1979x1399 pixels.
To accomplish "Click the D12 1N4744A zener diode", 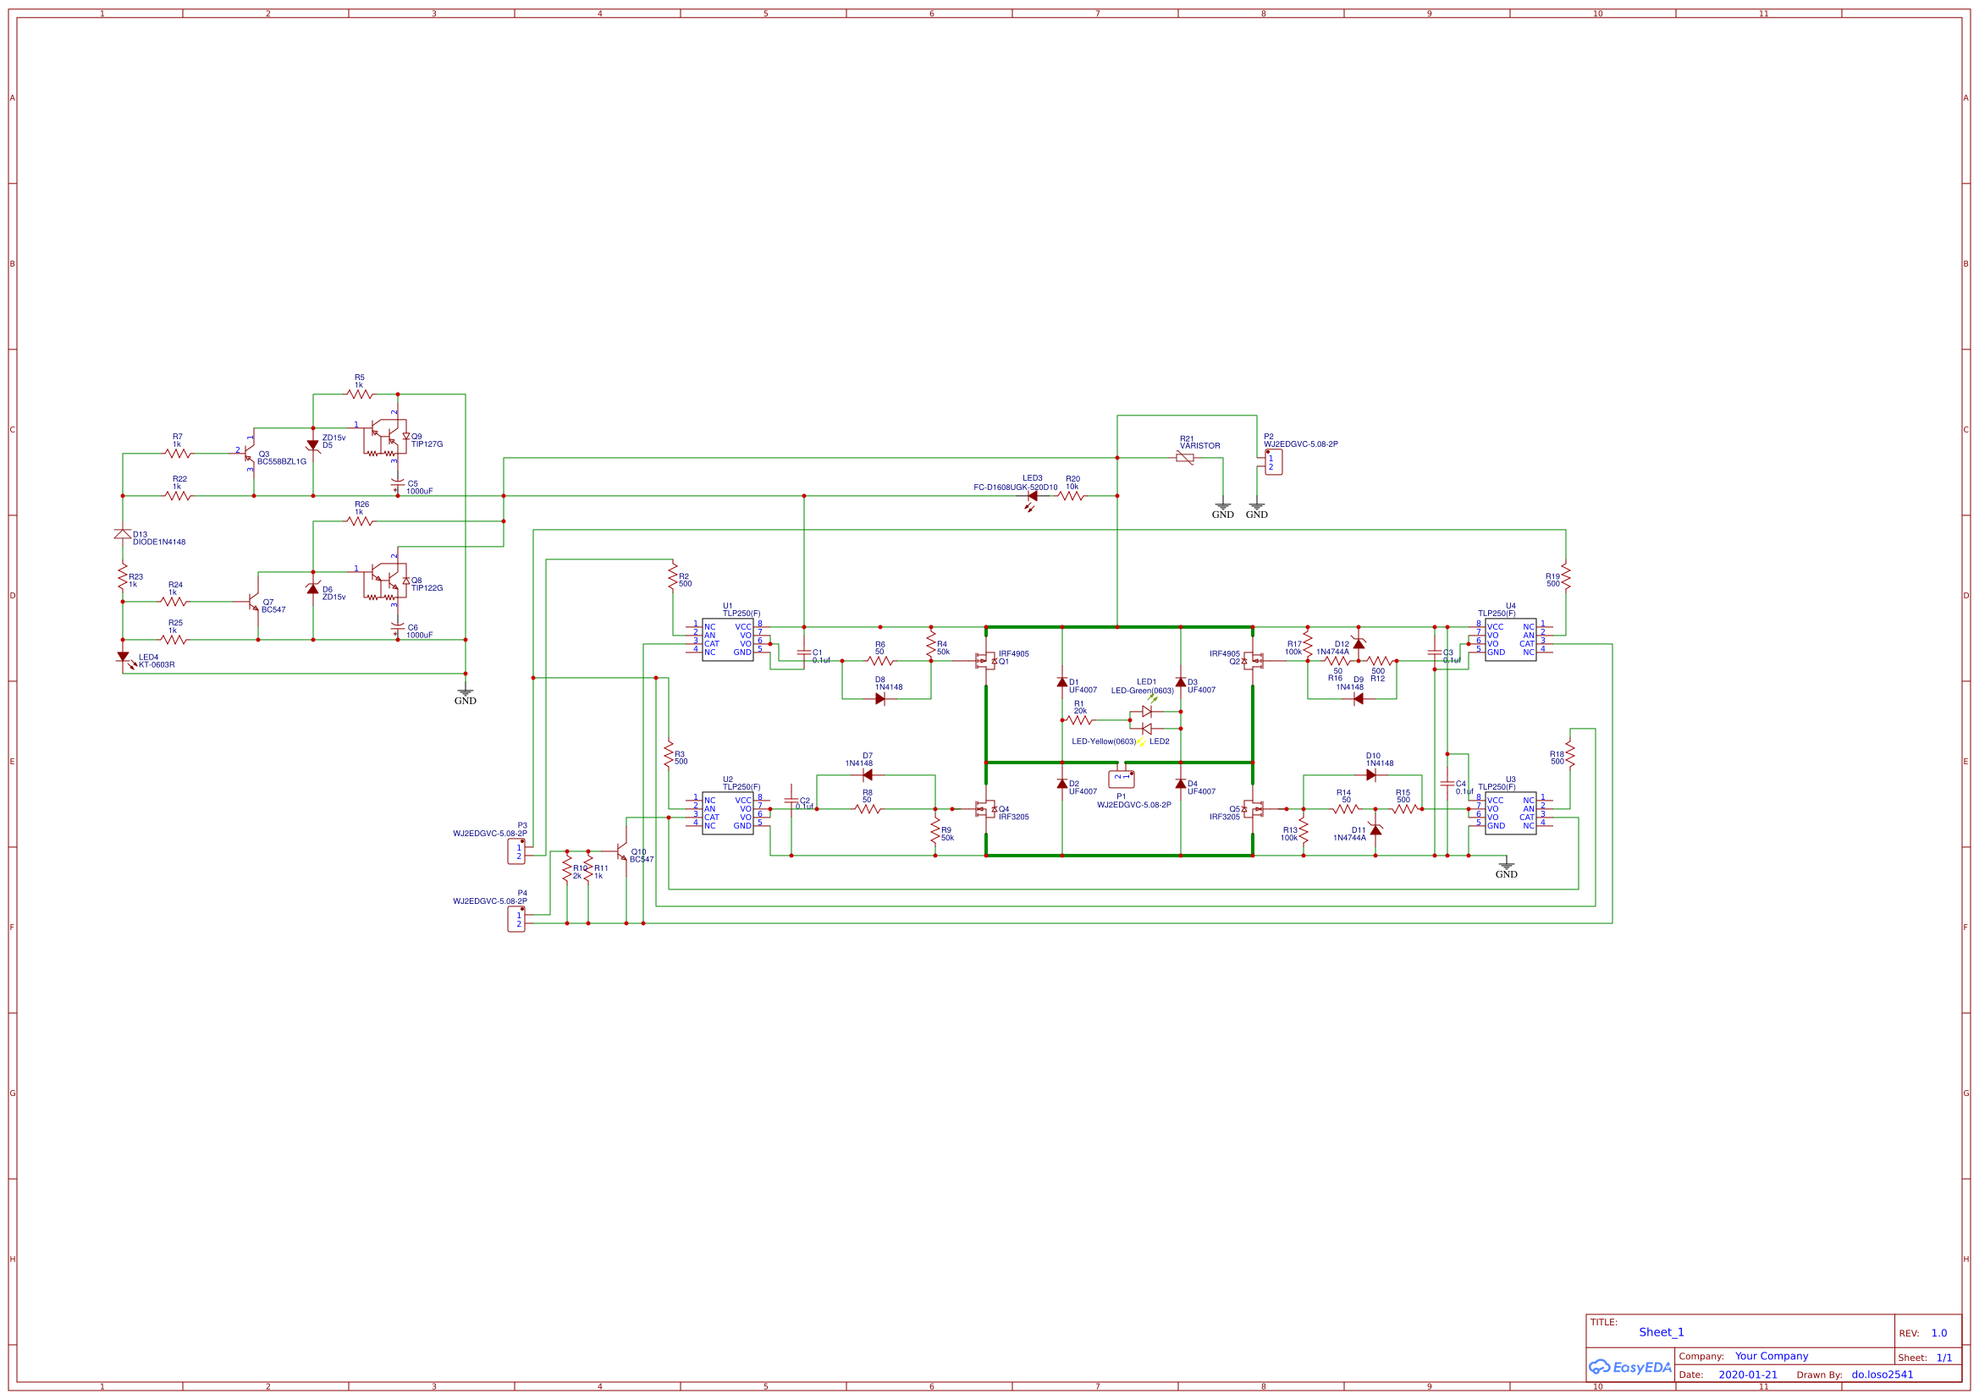I will point(1359,644).
